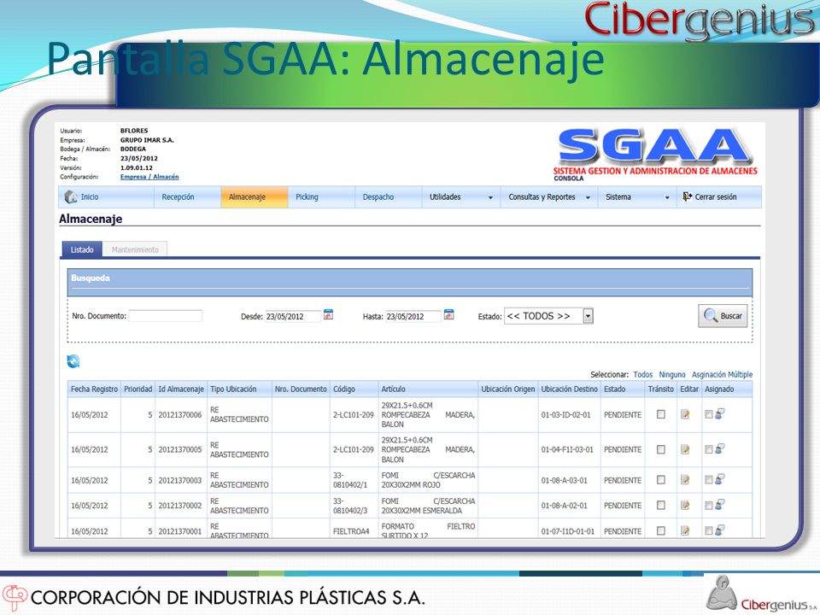820x615 pixels.
Task: Sort by Id Almacenaje column header
Action: pyautogui.click(x=181, y=389)
